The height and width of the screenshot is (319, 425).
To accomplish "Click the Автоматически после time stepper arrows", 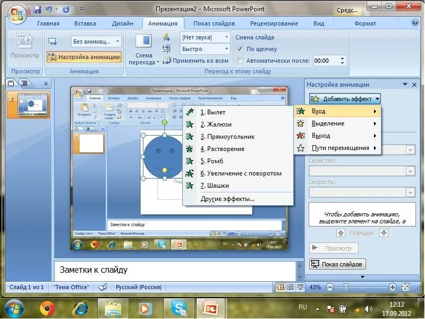I will click(x=342, y=61).
